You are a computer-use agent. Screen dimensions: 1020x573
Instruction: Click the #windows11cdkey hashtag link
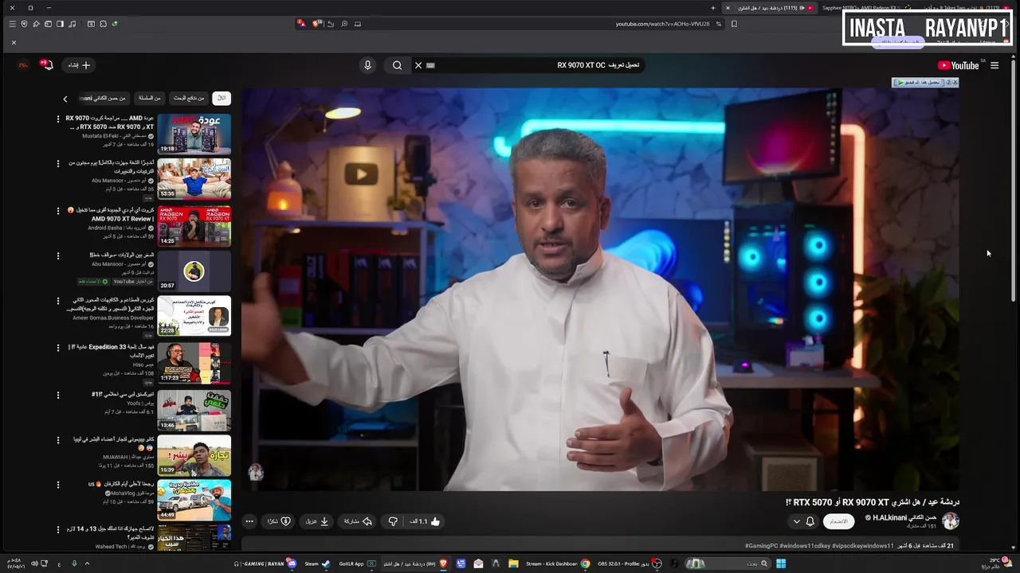pos(805,546)
